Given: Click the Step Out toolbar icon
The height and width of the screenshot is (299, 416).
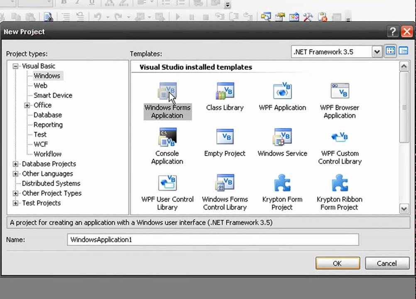Looking at the screenshot, I should (x=248, y=17).
